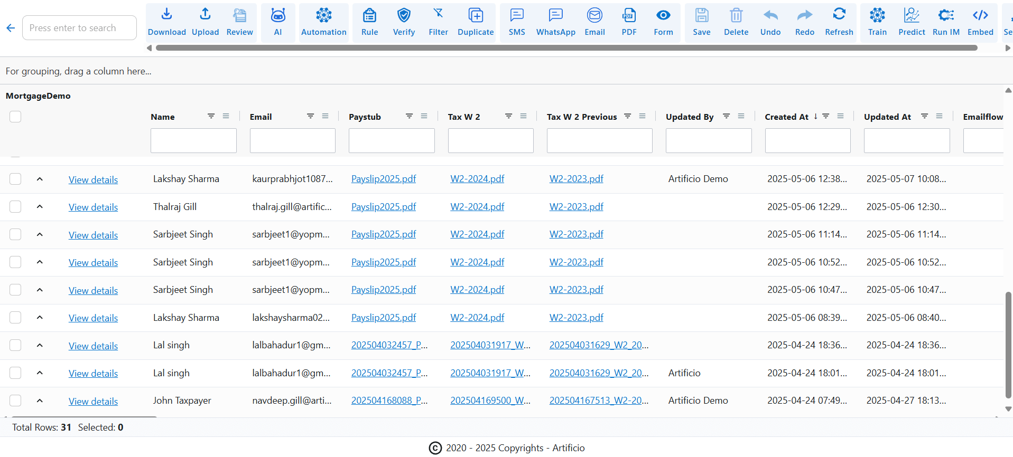Click the Verify shield icon
Image resolution: width=1013 pixels, height=457 pixels.
coord(404,23)
